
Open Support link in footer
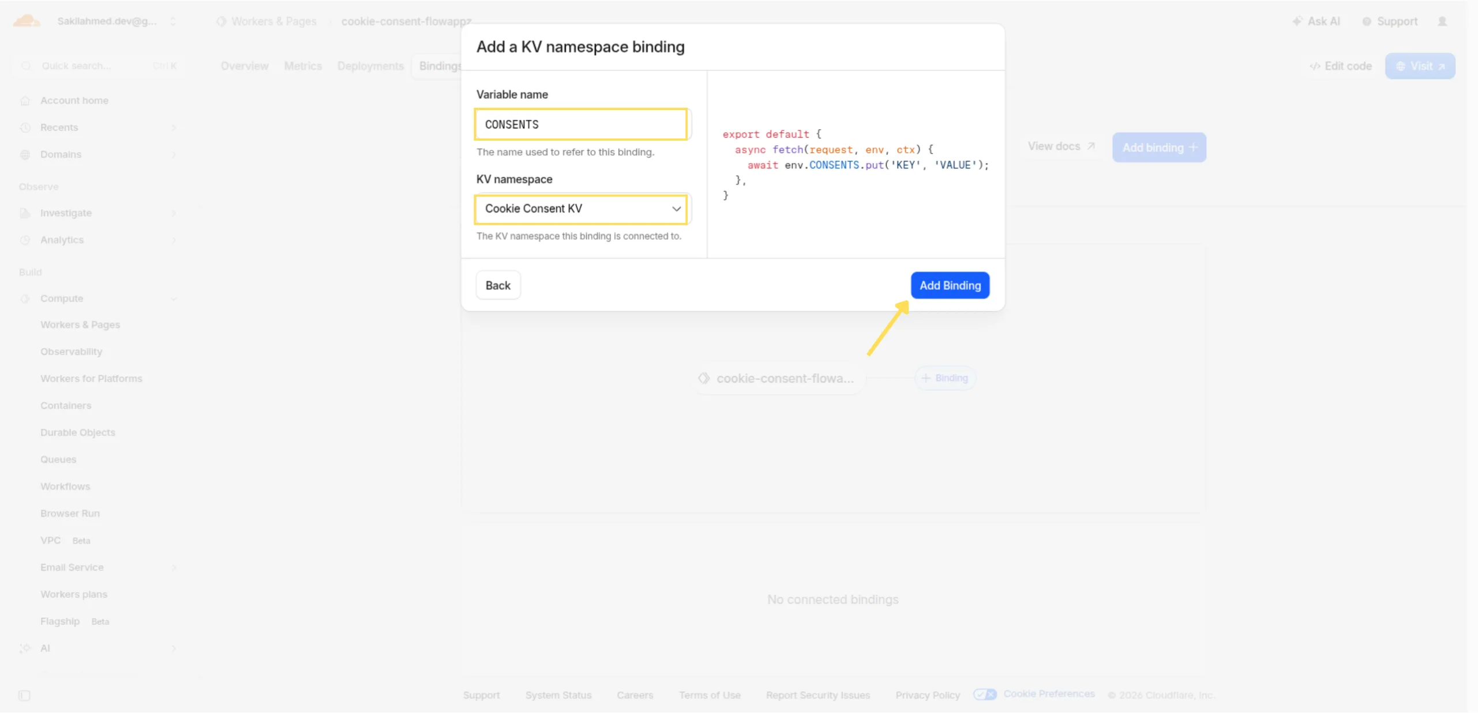(481, 695)
